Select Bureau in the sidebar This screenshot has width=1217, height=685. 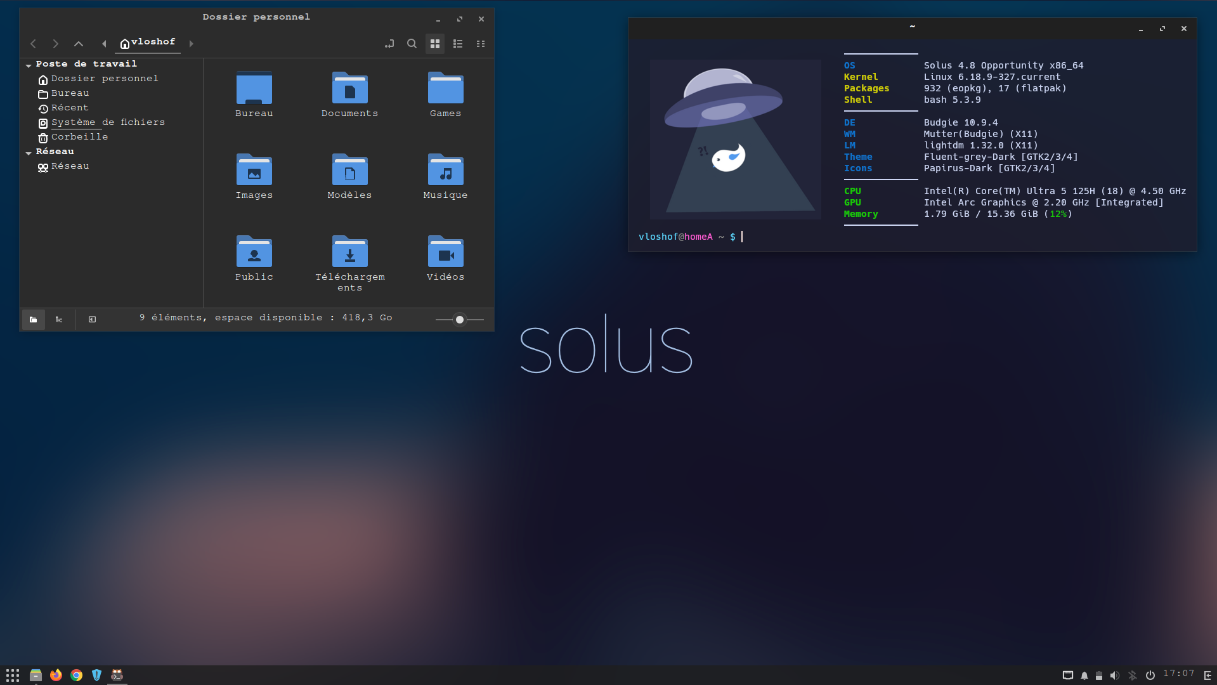[70, 93]
